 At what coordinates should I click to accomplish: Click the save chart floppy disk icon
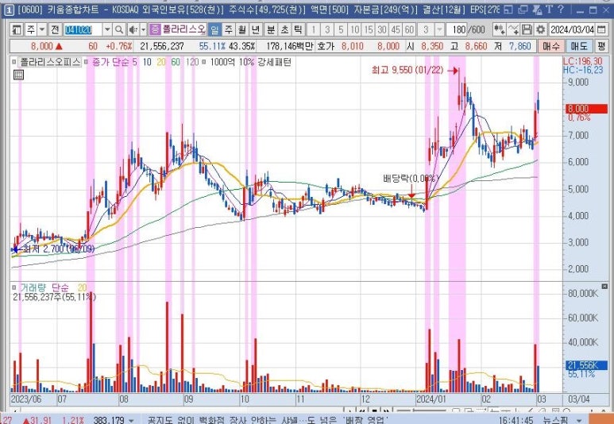pos(527,29)
